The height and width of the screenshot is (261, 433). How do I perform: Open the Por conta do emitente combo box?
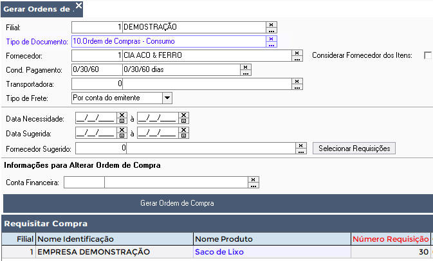122,98
